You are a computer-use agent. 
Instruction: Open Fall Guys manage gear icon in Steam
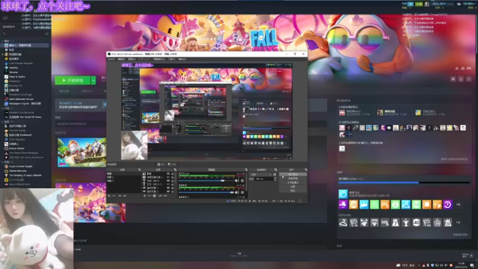click(453, 79)
